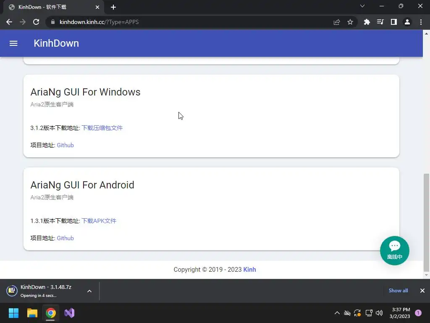The width and height of the screenshot is (430, 323).
Task: Click 3.1.2版本下载地址 label
Action: tap(55, 128)
